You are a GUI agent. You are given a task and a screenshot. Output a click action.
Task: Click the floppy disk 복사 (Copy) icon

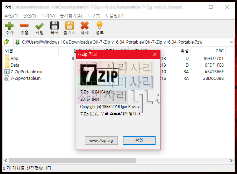tap(55, 25)
